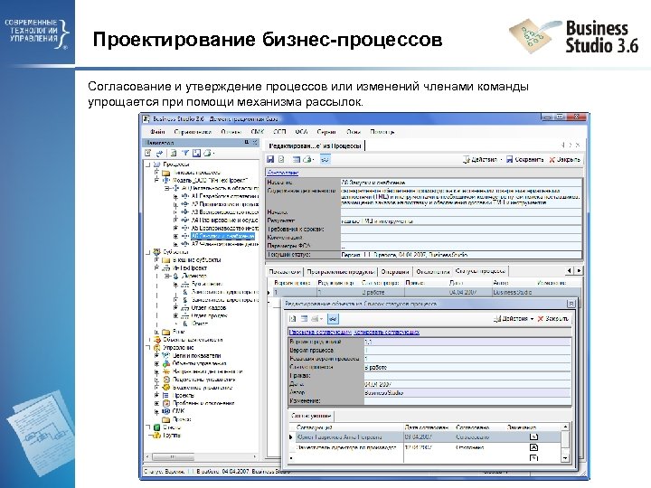The width and height of the screenshot is (651, 488).
Task: Expand the A5 Воспроизводство tree node
Action: pyautogui.click(x=175, y=229)
